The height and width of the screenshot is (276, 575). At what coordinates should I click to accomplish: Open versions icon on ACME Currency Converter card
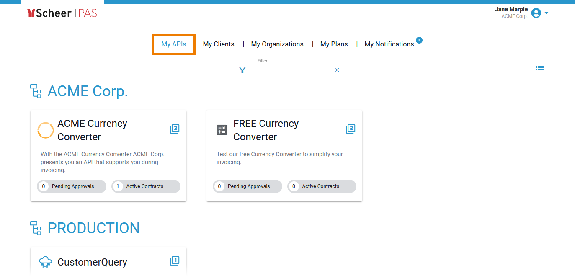pos(175,129)
